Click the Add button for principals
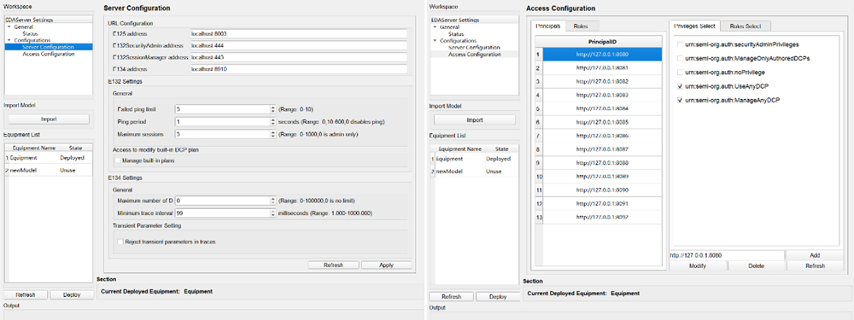Screen dimensions: 854x320 [814, 255]
